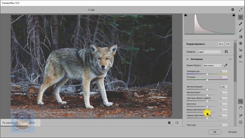Edit the Оттенок value field
245x138 pixels.
[x=224, y=77]
